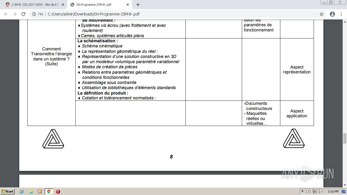The image size is (347, 195).
Task: Close the 2 SM-B- (SI) 2017-2018 tab
Action: 63,5
